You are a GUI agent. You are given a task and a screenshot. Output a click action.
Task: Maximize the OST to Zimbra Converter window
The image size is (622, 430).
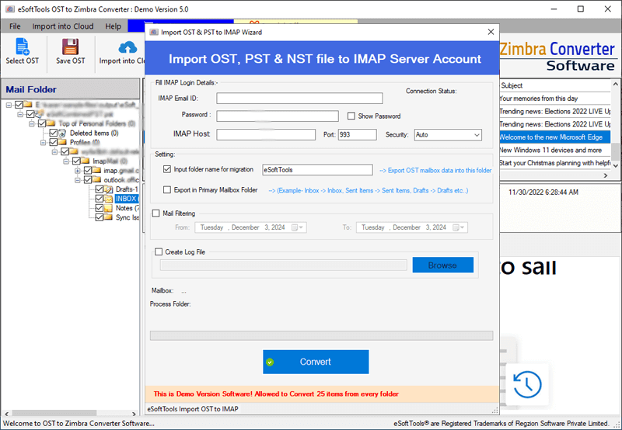point(580,9)
